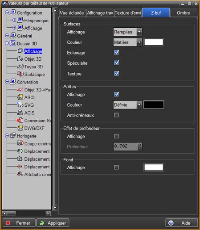200x230 pixels.
Task: Switch to the Ombre tab
Action: pyautogui.click(x=184, y=13)
